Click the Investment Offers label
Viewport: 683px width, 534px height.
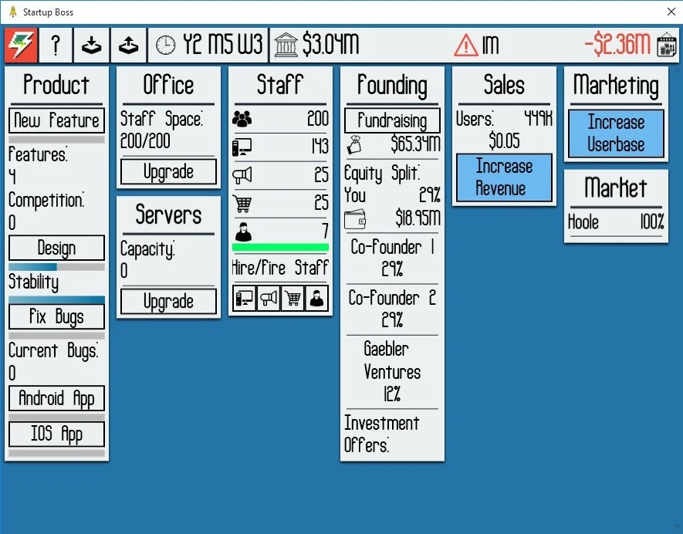[x=381, y=434]
